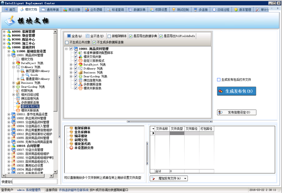Click the left tree scroll-down arrow
The image size is (282, 193).
point(55,172)
